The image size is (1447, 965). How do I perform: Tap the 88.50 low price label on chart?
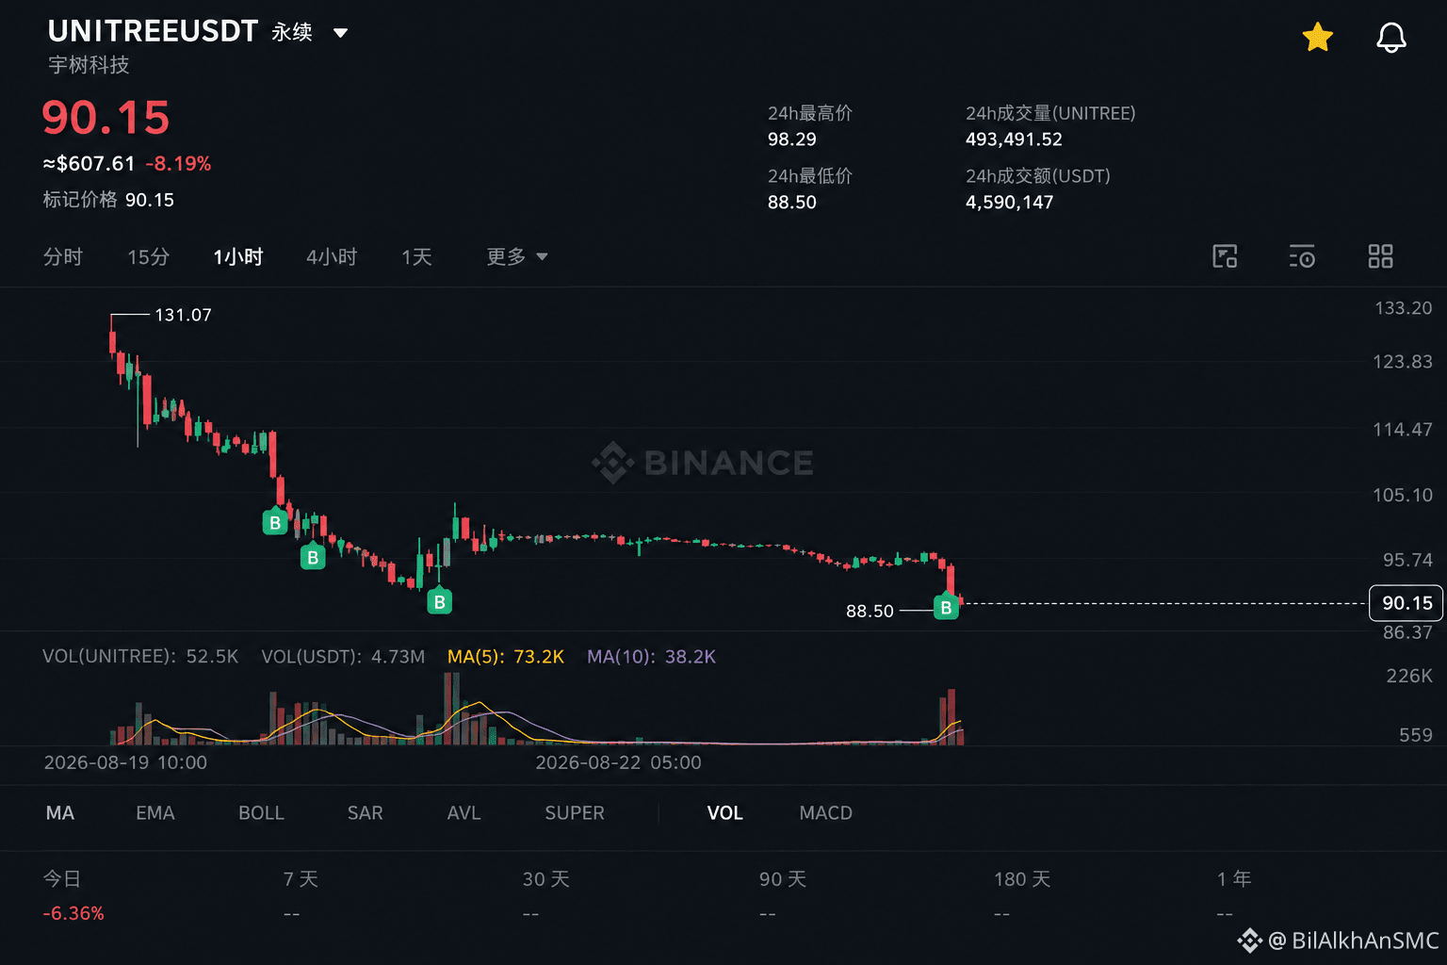click(870, 611)
